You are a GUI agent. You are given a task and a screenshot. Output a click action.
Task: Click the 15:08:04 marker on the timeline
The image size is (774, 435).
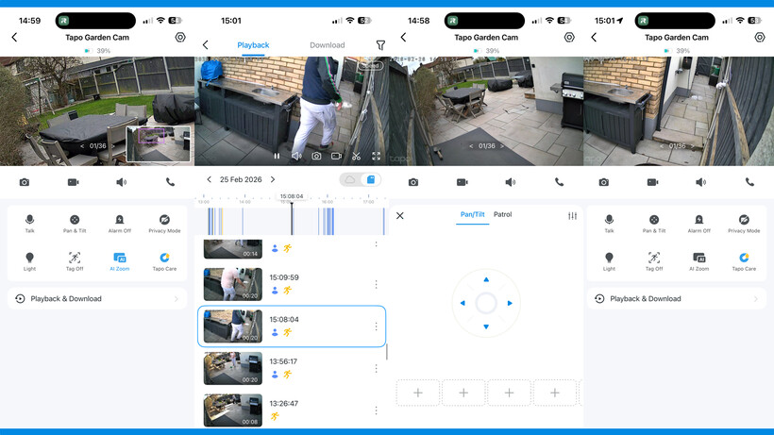[x=292, y=196]
